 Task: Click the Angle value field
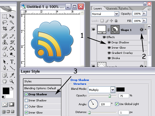pyautogui.click(x=105, y=104)
